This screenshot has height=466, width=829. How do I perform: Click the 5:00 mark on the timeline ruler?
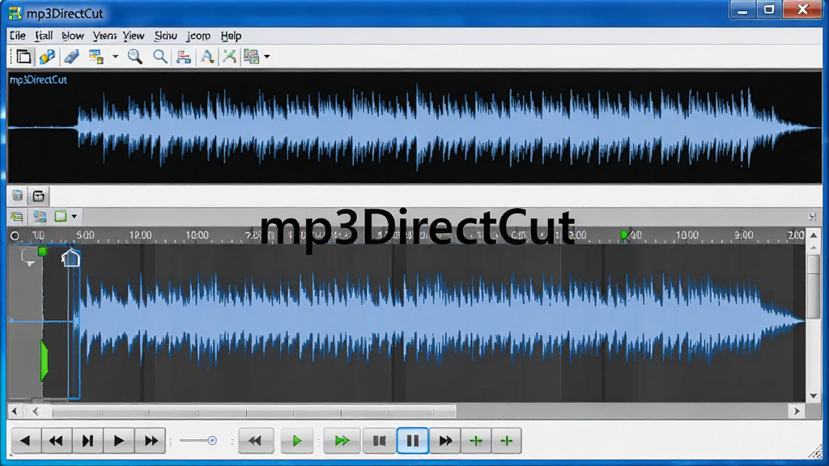[85, 235]
